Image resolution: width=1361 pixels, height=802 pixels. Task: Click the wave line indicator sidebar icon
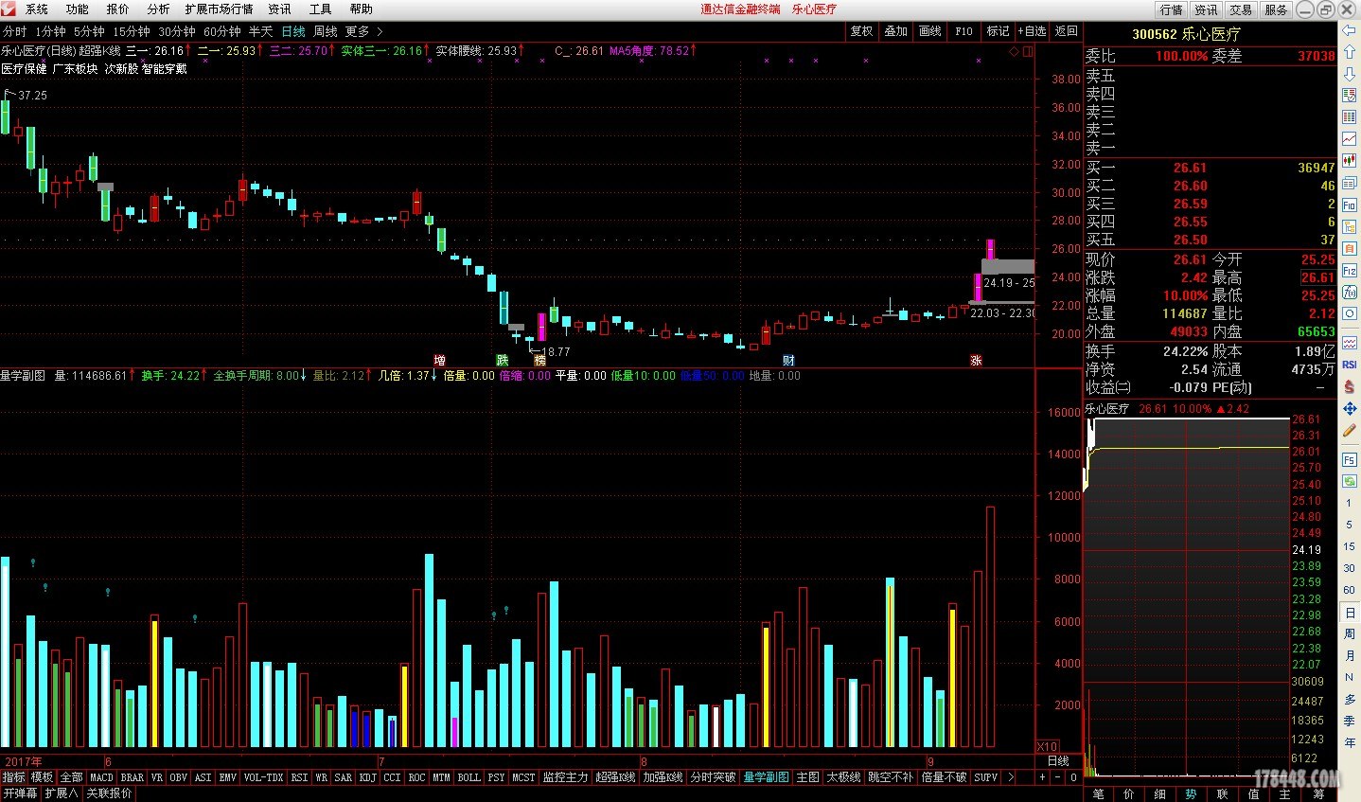1349,342
